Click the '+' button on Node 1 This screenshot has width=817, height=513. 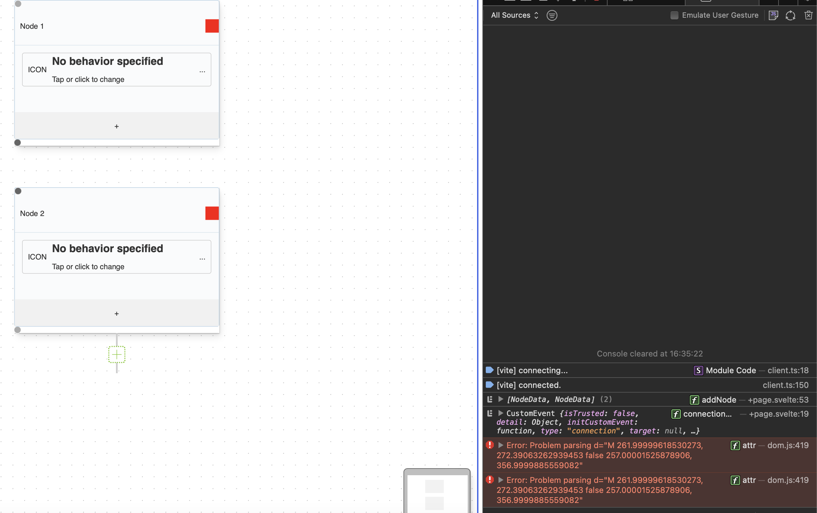(116, 126)
